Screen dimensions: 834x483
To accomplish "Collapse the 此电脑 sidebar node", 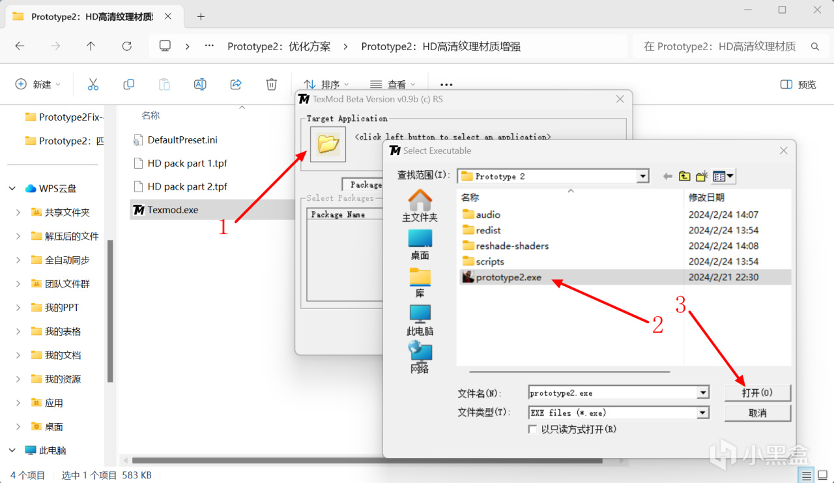I will point(12,450).
